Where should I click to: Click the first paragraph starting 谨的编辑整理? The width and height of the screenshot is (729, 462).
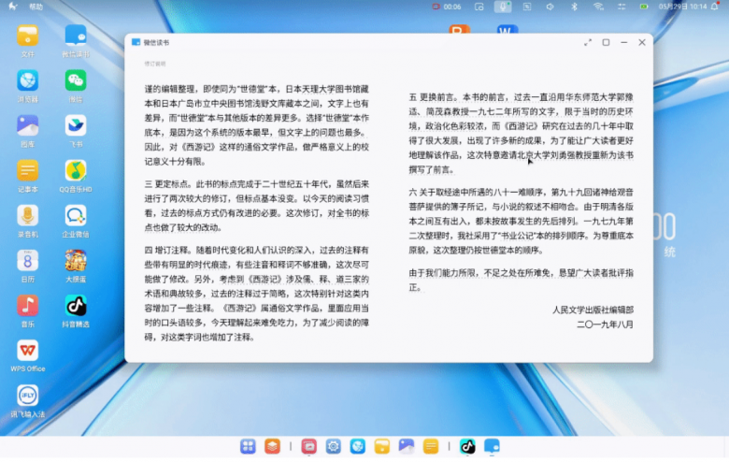click(x=257, y=125)
